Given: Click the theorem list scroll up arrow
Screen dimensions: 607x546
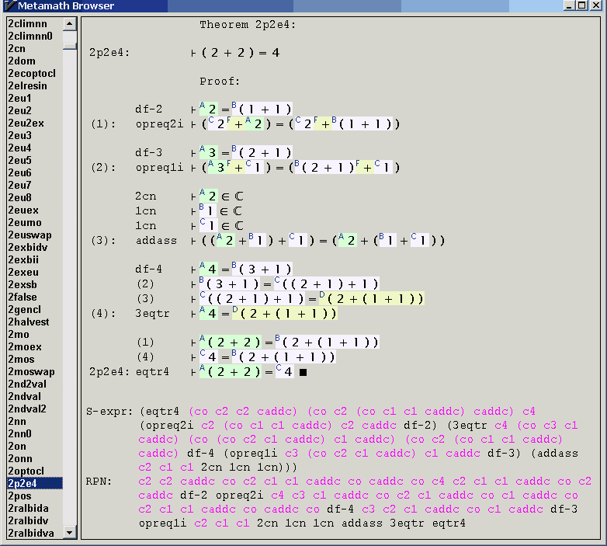Looking at the screenshot, I should point(70,24).
